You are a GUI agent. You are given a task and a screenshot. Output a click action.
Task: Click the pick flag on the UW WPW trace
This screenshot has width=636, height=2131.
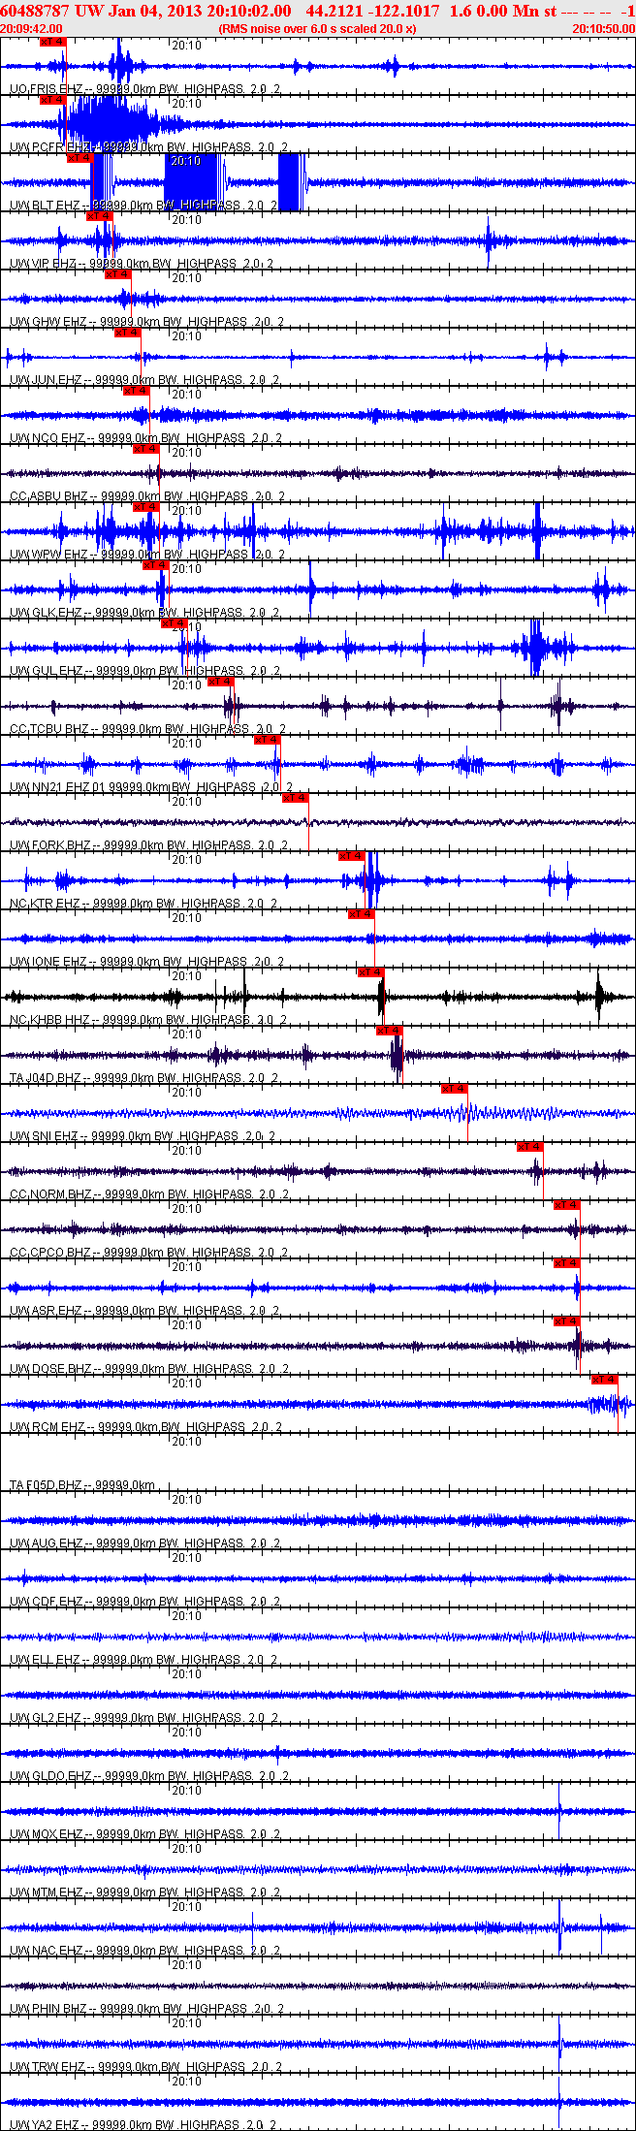145,507
